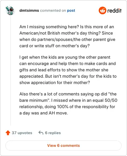Click the line "card or write stuff on mother's day?"

(55, 46)
